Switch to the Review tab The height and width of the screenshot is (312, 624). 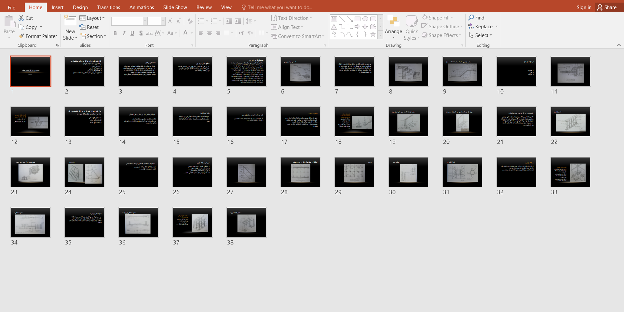[x=204, y=7]
